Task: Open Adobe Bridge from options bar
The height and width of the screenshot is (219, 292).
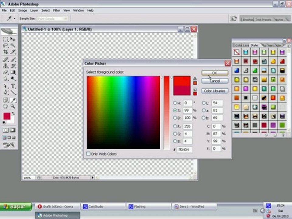Action: point(233,19)
